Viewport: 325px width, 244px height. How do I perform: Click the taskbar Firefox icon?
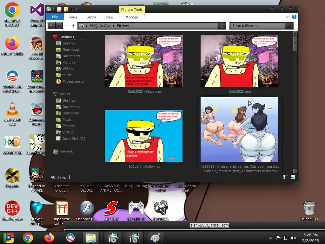[49, 238]
